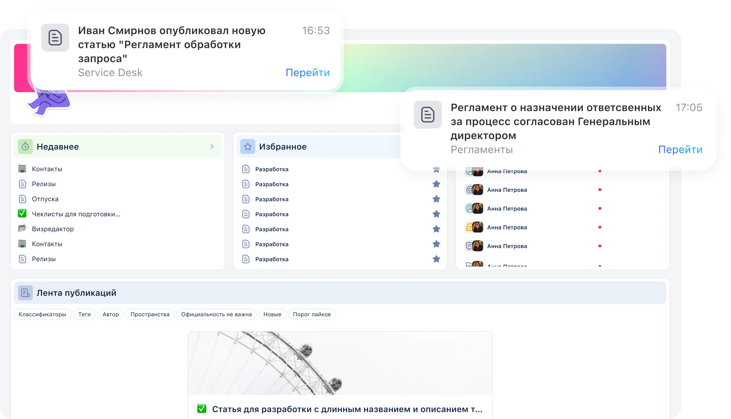
Task: Click the Лента публикаций feed icon
Action: click(25, 293)
